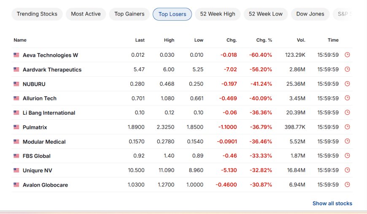The height and width of the screenshot is (214, 367).
Task: Click the US flag beside Li Bang International
Action: point(16,113)
